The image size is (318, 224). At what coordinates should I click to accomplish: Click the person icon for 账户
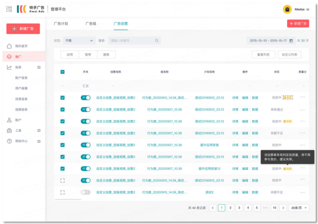point(9,120)
